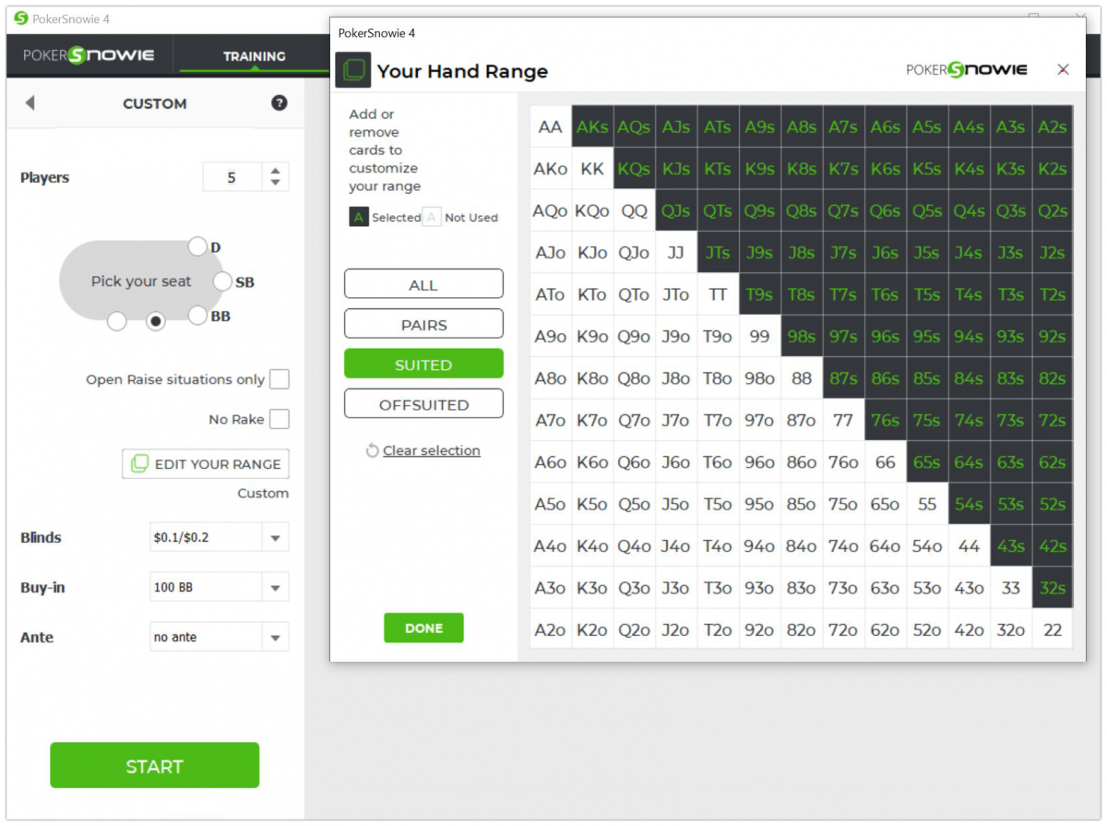Screen dimensions: 1107x826
Task: Toggle the 76s hand cell
Action: [x=885, y=420]
